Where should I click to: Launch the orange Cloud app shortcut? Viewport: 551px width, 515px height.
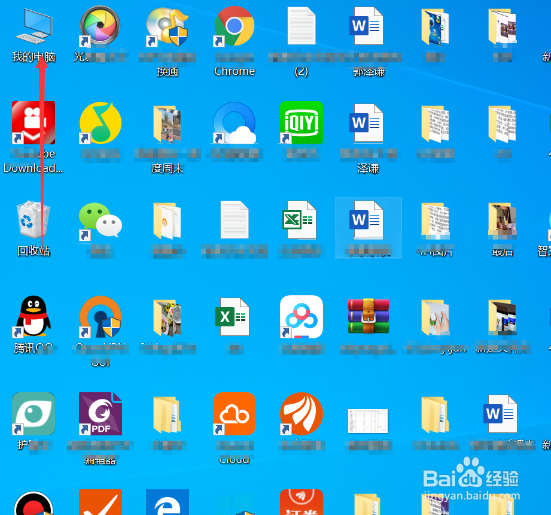235,414
